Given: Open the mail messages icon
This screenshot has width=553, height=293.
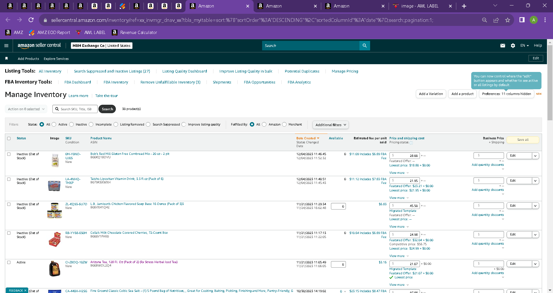Looking at the screenshot, I should pyautogui.click(x=503, y=45).
